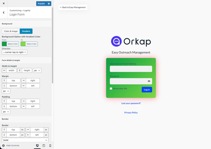Click the Username or Email Address field
The width and height of the screenshot is (211, 149).
click(131, 69)
